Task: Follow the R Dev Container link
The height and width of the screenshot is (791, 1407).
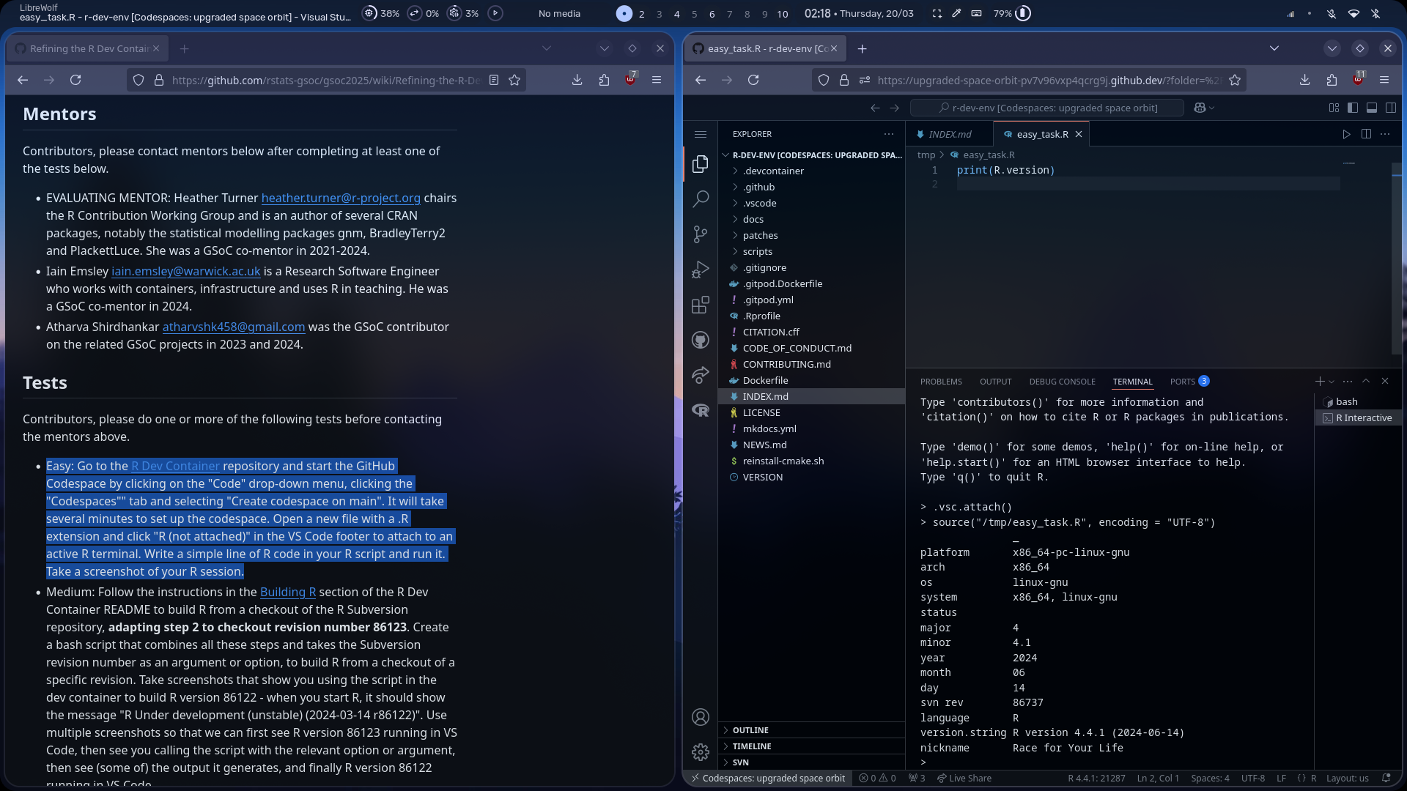Action: [176, 466]
